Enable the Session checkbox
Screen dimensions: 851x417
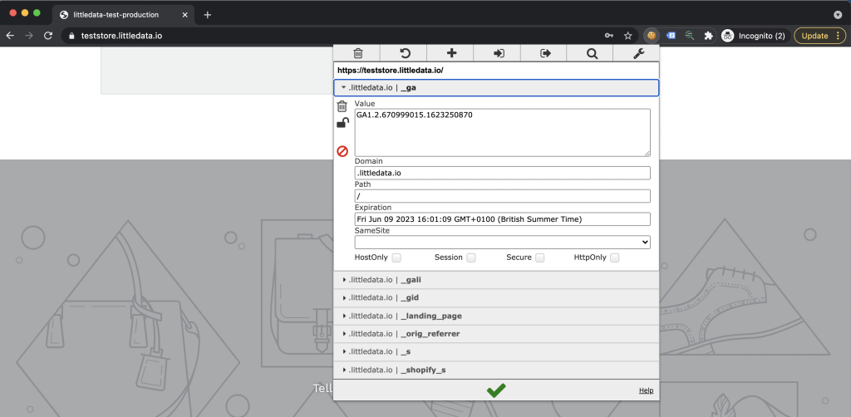coord(471,258)
